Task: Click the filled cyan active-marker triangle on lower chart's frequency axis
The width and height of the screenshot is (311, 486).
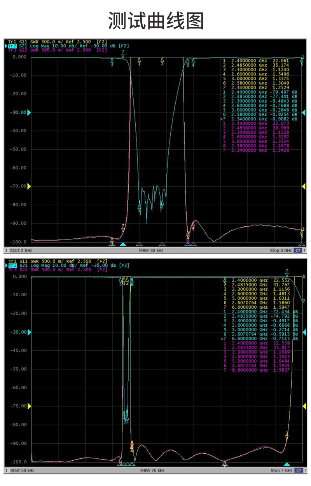Action: [x=287, y=464]
